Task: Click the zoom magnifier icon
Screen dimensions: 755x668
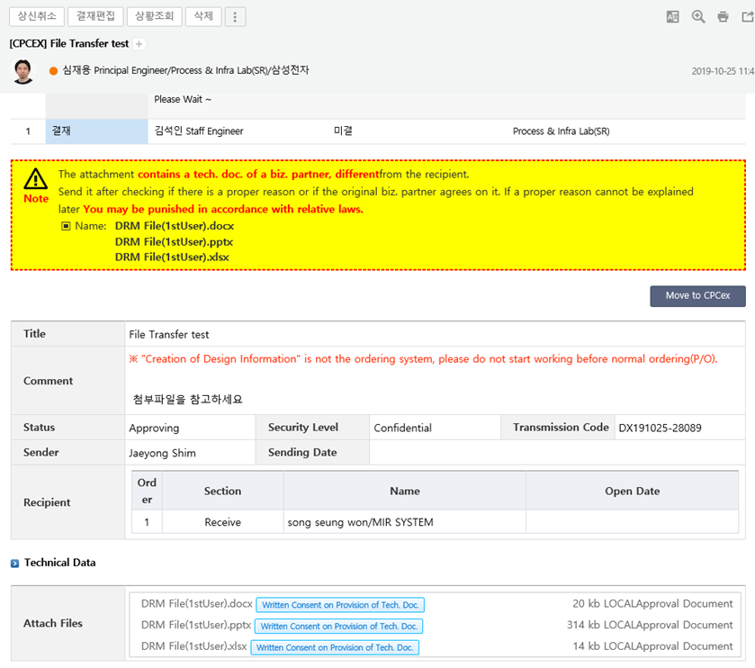Action: 698,16
